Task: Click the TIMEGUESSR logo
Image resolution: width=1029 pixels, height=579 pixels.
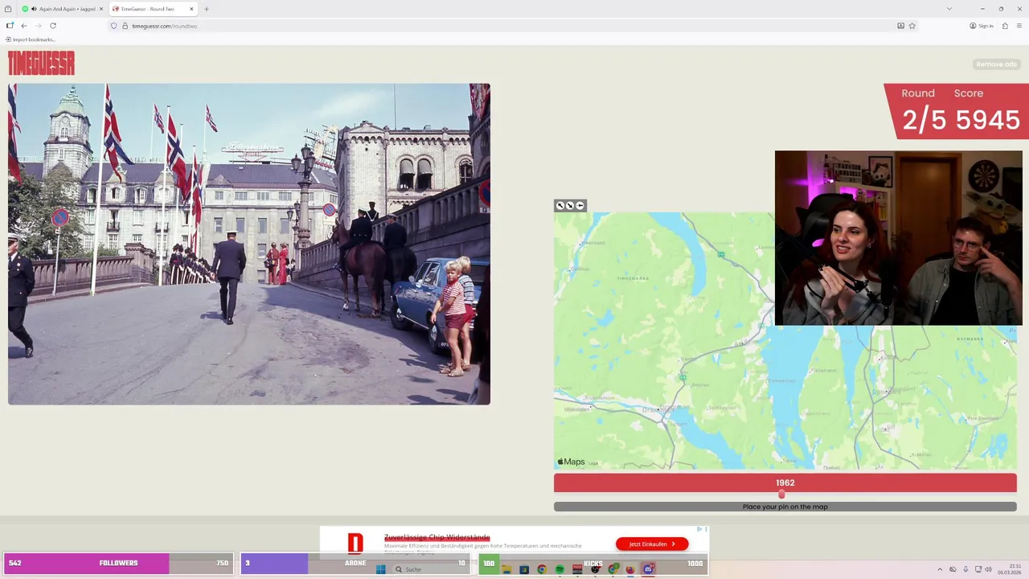Action: coord(41,63)
